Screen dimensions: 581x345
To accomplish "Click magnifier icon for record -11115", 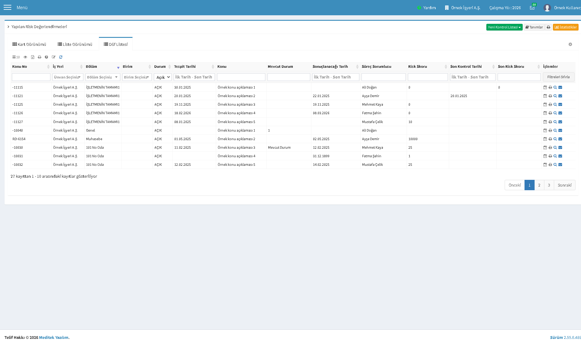I will 555,87.
